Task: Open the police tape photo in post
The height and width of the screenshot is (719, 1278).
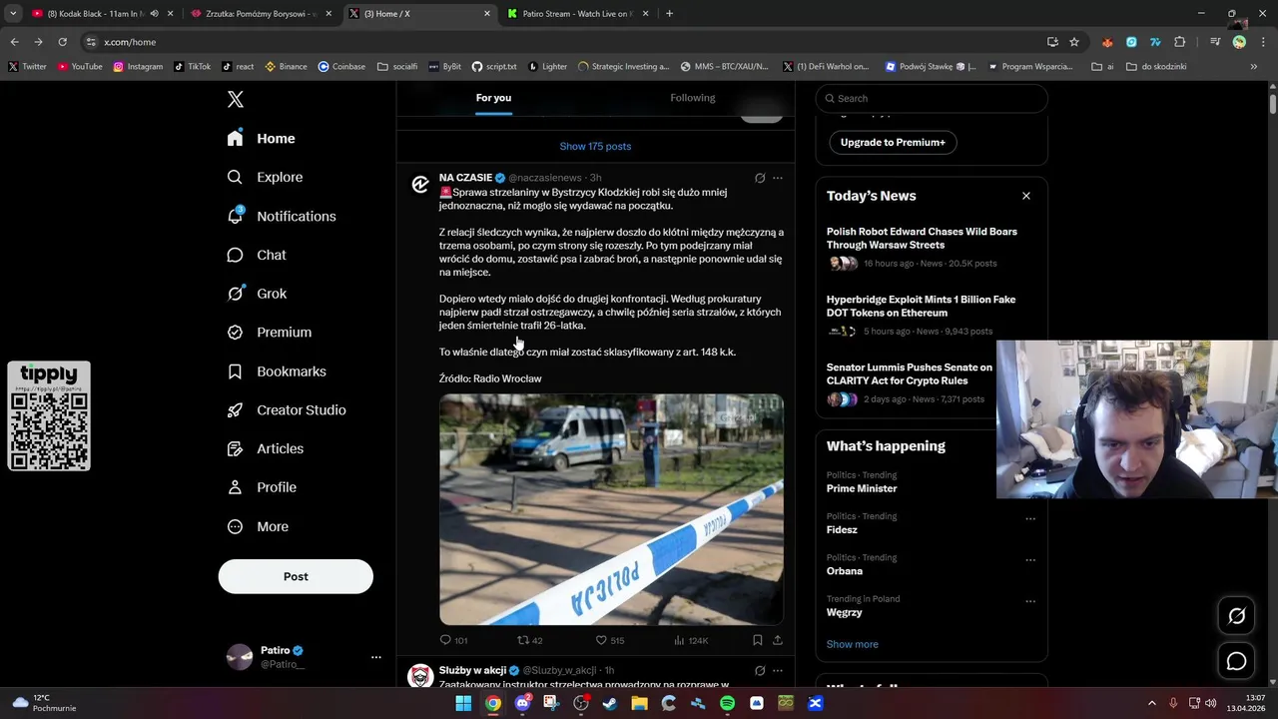Action: [611, 509]
